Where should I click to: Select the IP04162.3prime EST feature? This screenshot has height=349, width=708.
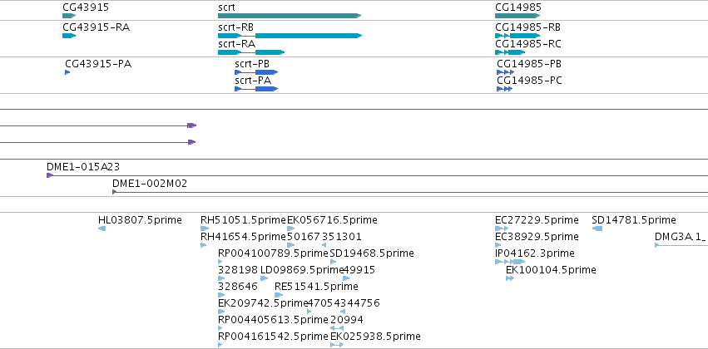point(510,262)
